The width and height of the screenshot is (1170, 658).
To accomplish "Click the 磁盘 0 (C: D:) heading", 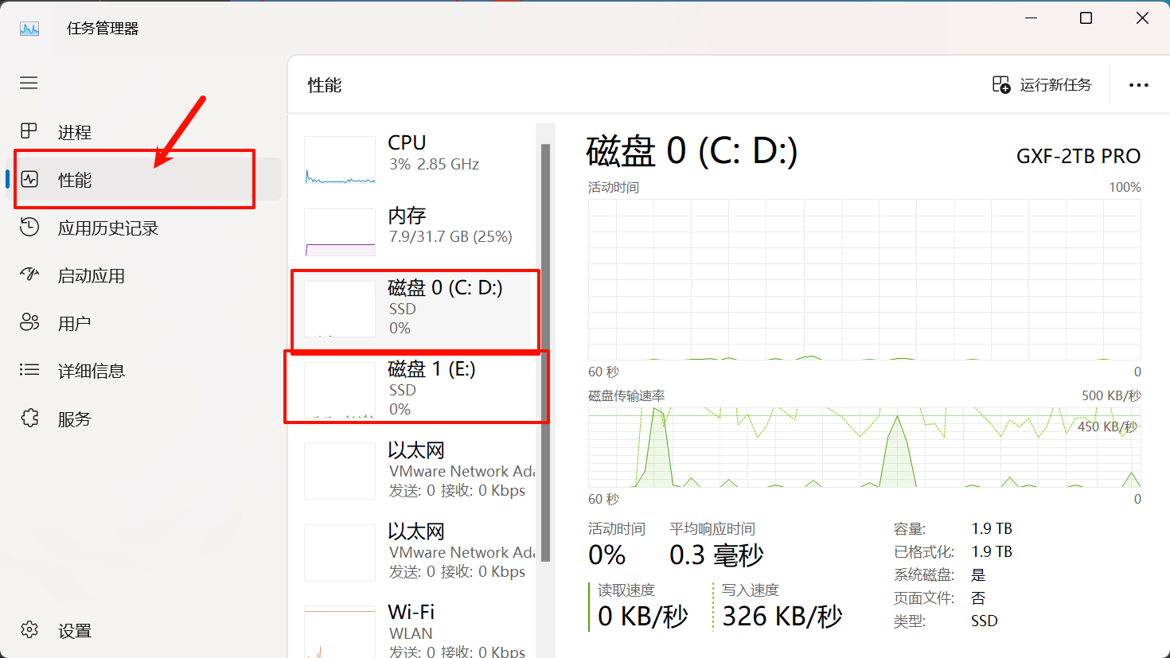I will point(692,151).
